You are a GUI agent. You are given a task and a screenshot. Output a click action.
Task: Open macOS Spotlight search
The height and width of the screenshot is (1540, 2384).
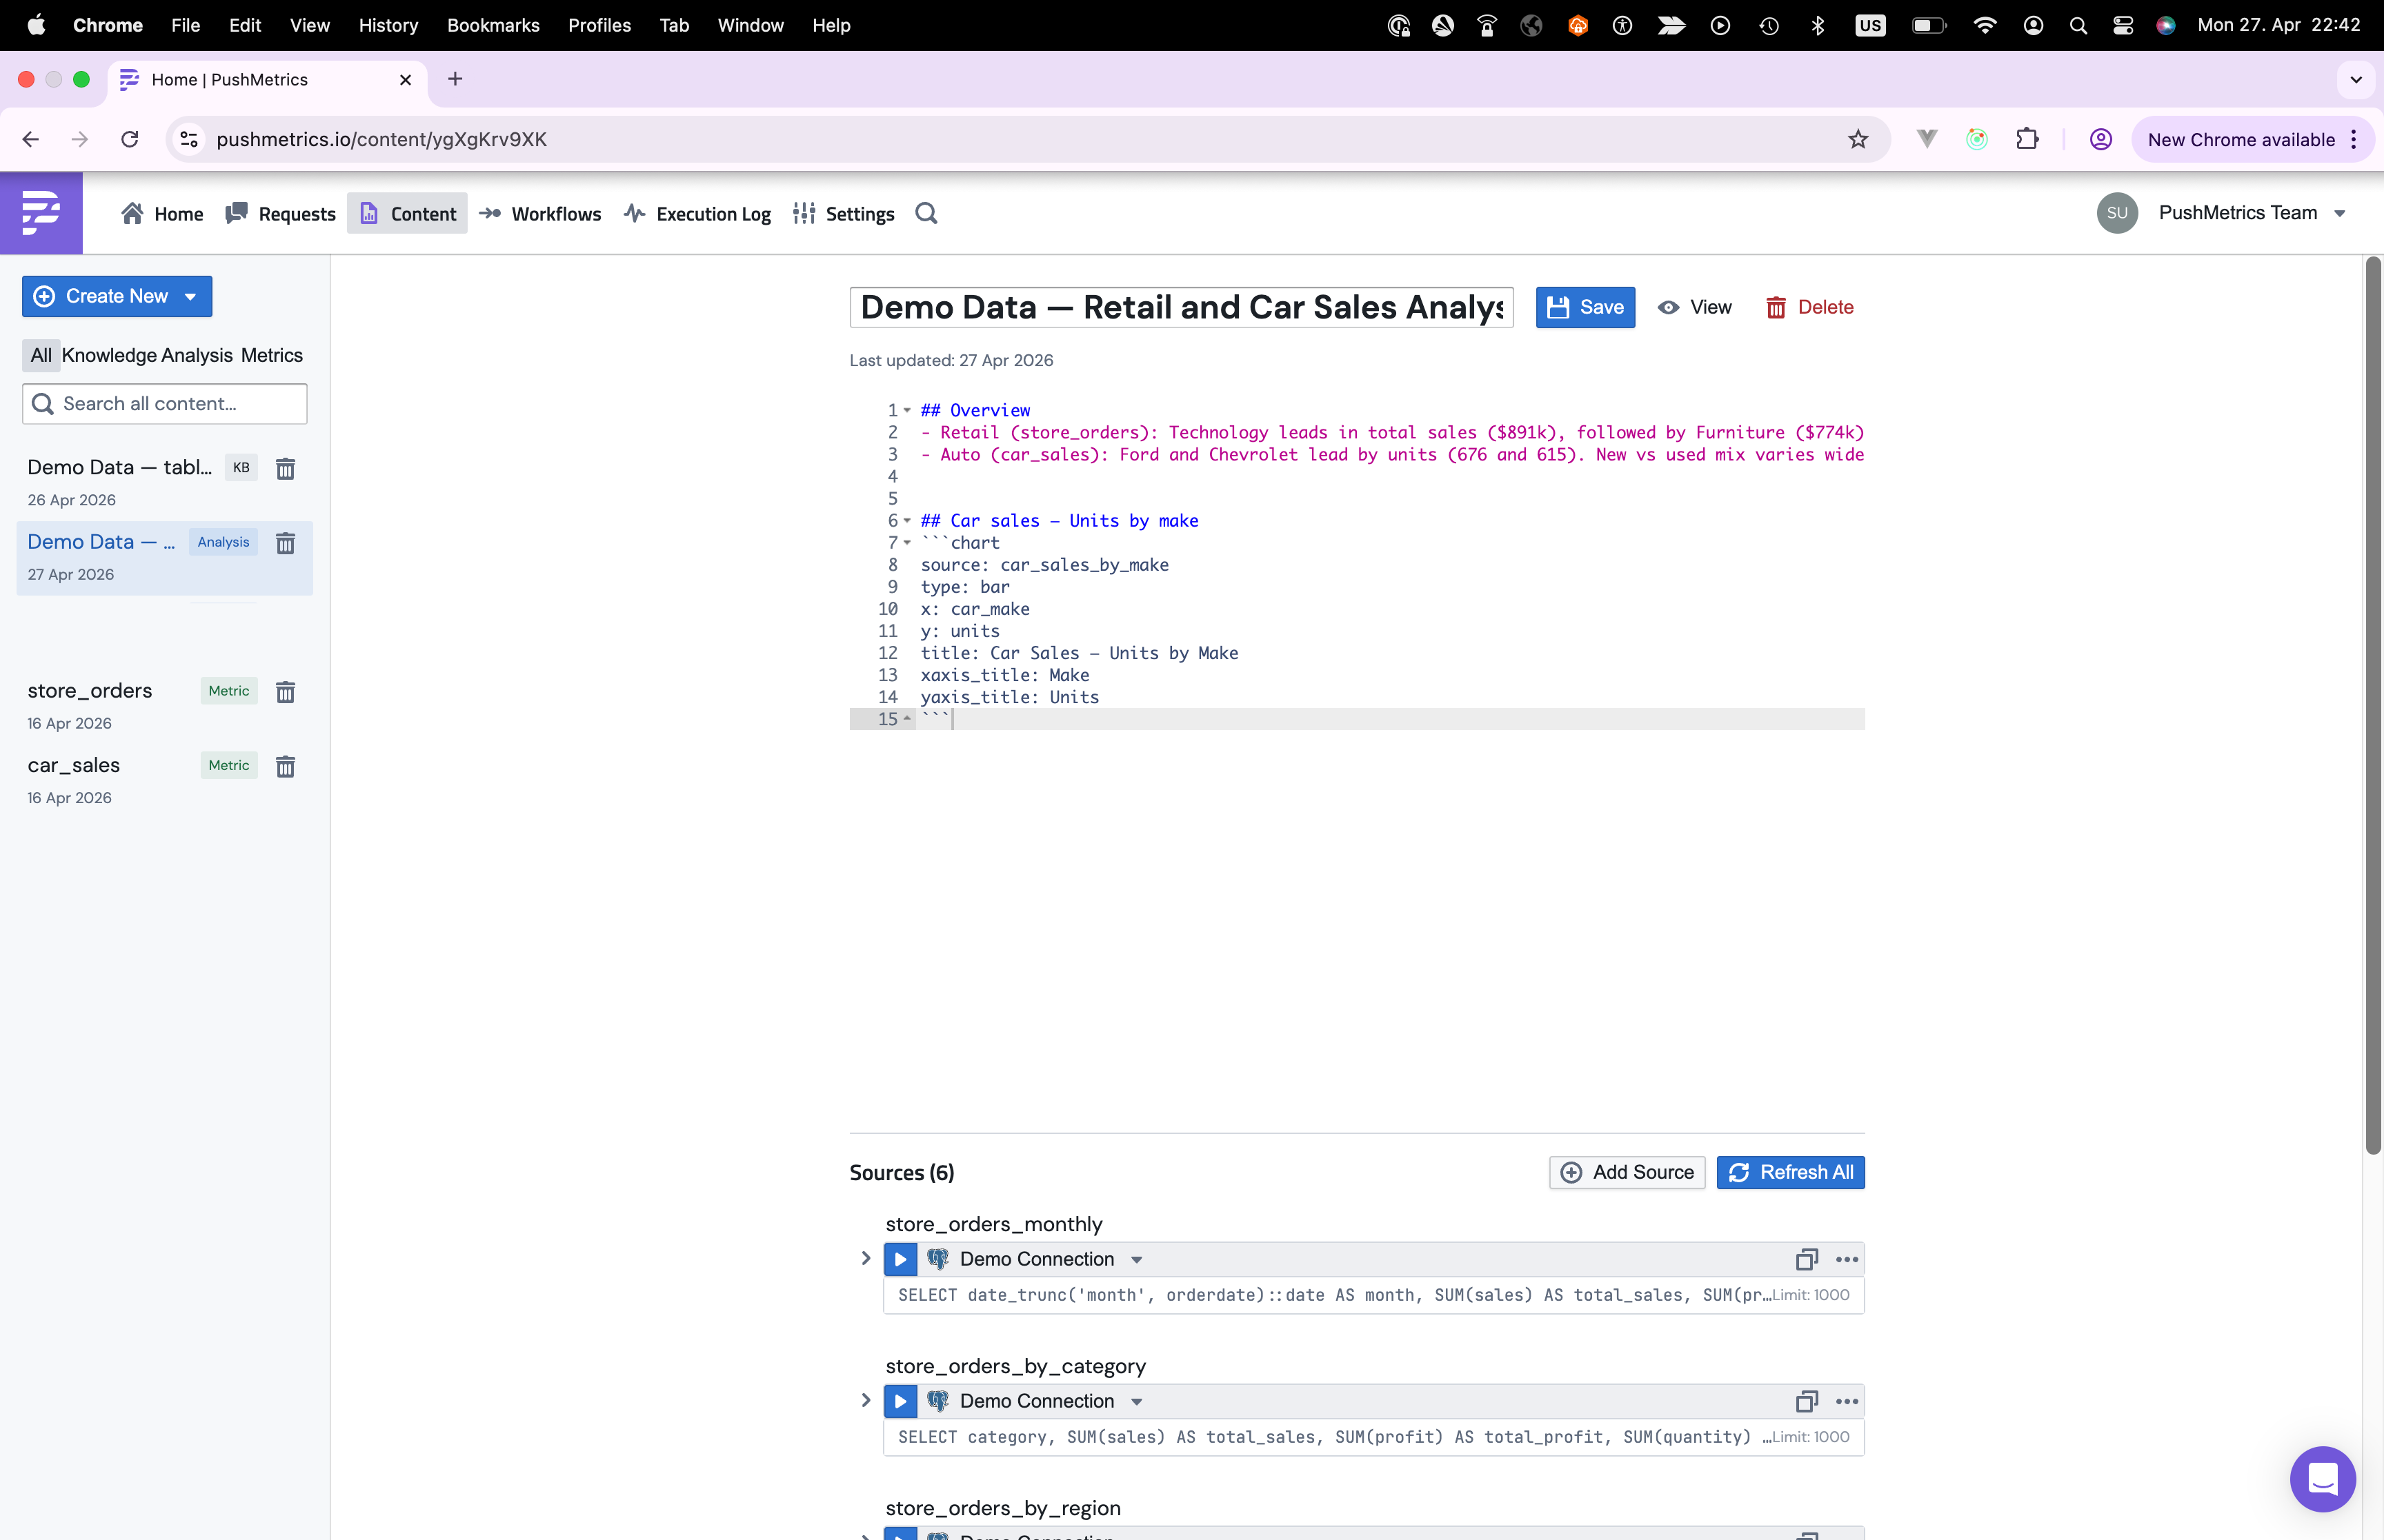point(2078,25)
